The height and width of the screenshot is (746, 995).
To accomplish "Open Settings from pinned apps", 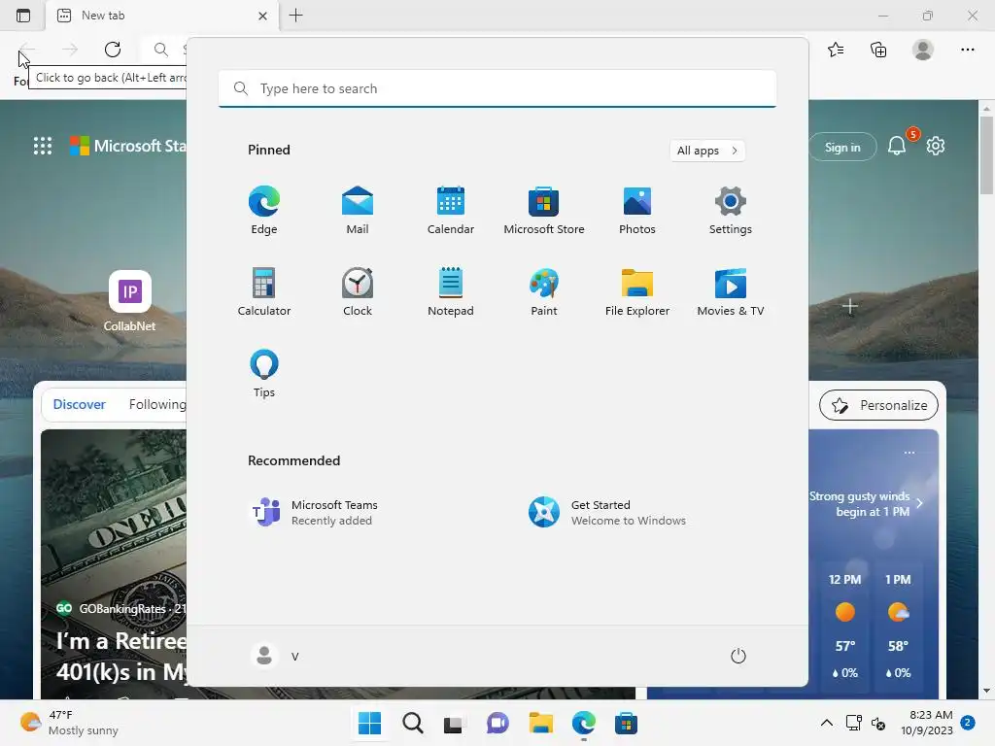I will tap(731, 210).
